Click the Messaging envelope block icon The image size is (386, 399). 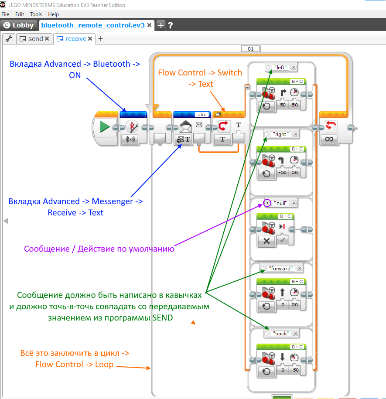pos(185,127)
